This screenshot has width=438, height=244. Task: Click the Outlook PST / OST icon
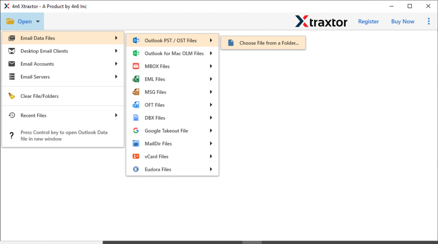click(x=136, y=41)
